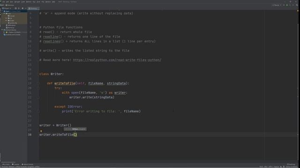300x168 pixels.
Task: Open Project panel gear settings
Action: click(x=22, y=8)
